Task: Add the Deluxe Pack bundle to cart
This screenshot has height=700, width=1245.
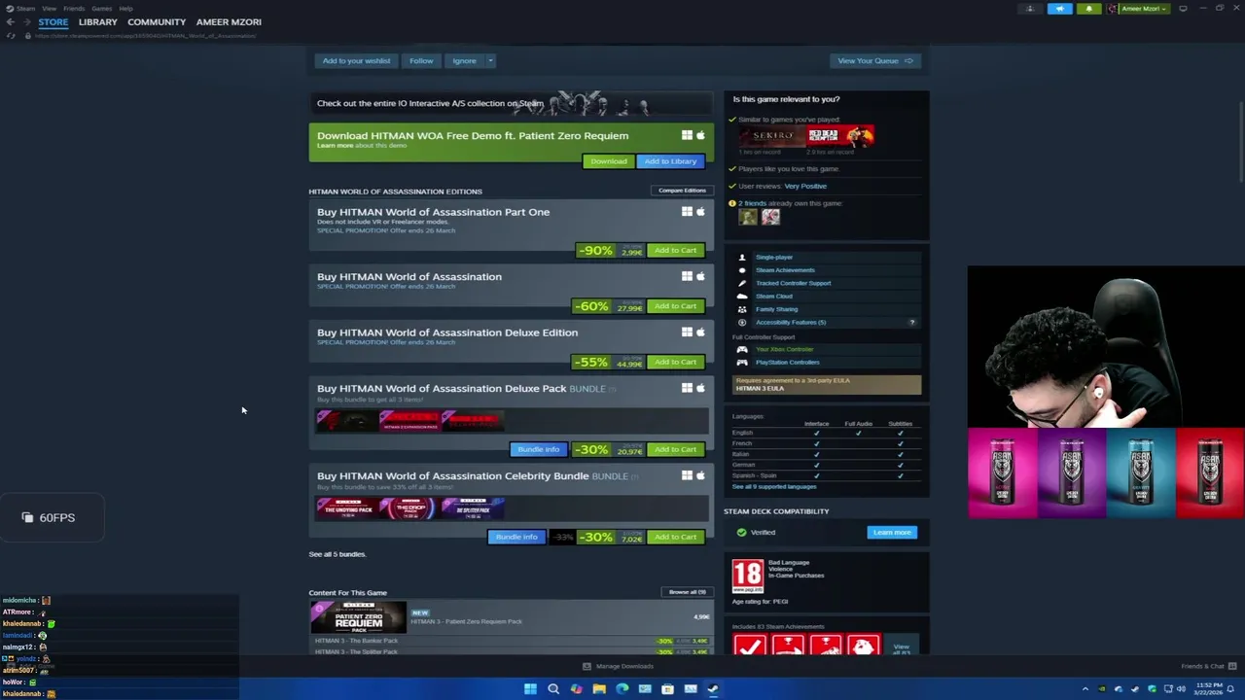Action: [x=675, y=449]
